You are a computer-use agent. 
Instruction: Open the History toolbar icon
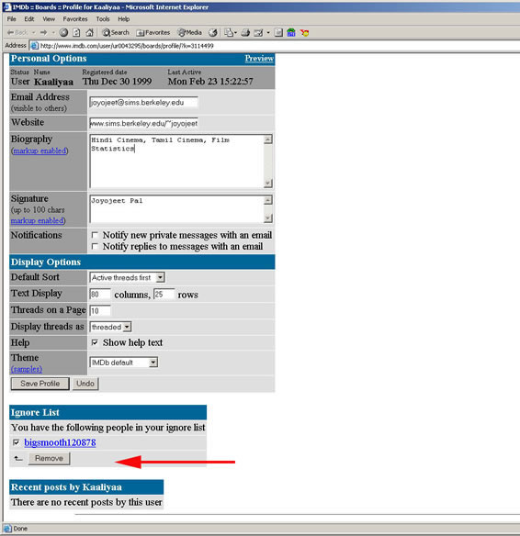click(213, 32)
